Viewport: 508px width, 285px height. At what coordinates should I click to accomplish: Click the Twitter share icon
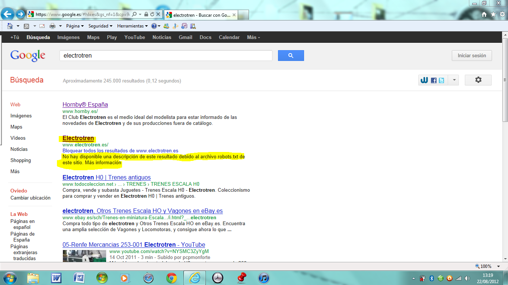point(441,80)
